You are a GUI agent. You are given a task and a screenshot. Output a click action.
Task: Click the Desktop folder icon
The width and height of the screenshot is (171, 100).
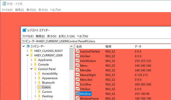click(x=39, y=96)
